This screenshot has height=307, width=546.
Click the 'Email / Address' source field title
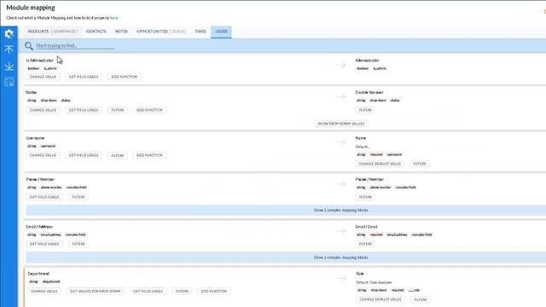(39, 227)
